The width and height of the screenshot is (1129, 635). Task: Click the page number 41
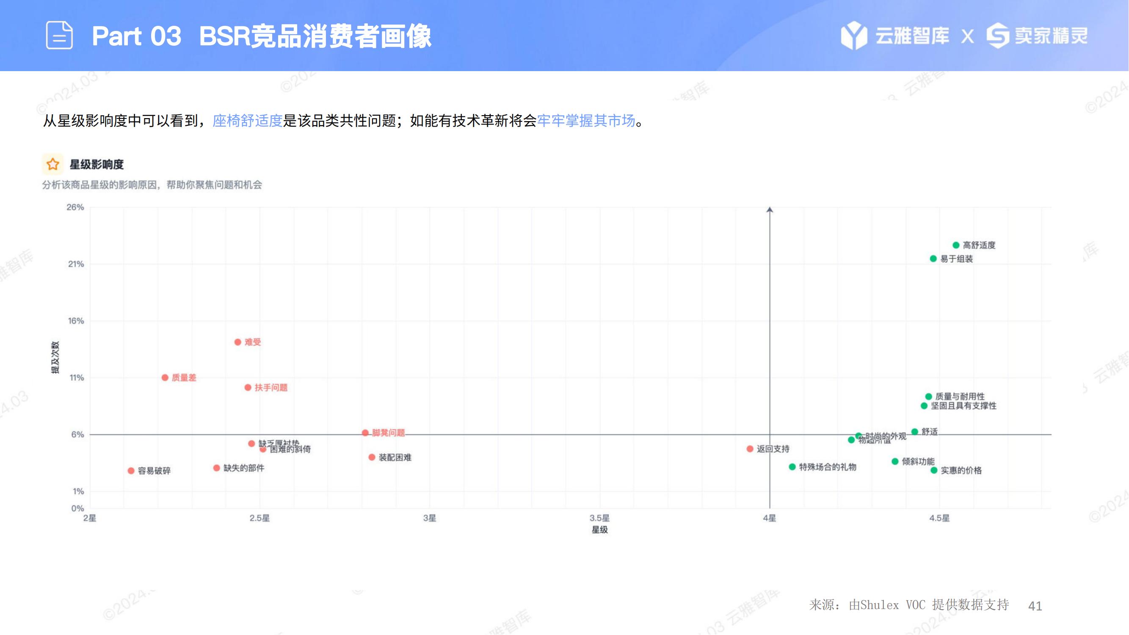click(1035, 606)
